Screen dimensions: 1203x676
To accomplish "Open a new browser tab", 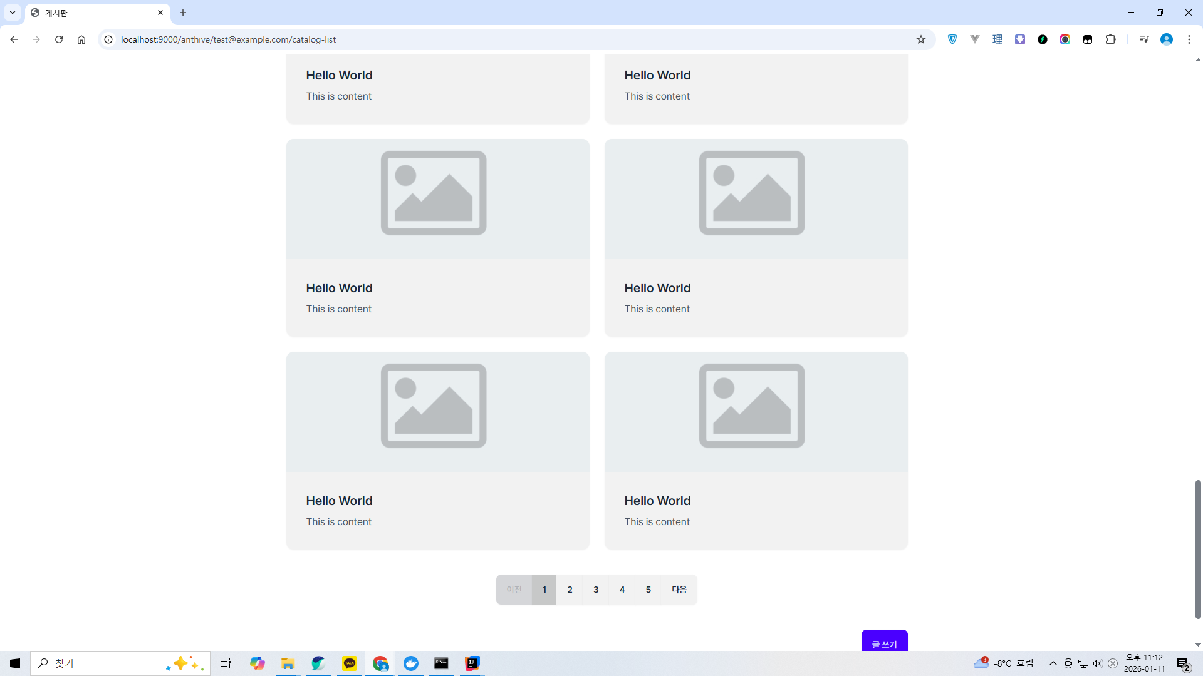I will click(x=183, y=13).
